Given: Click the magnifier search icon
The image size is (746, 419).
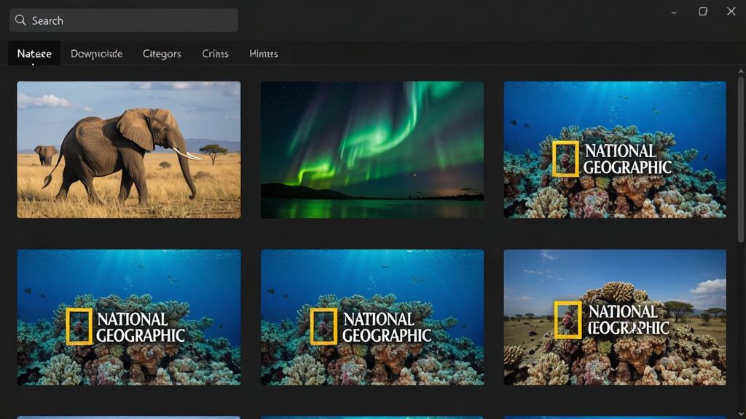Looking at the screenshot, I should (x=20, y=20).
